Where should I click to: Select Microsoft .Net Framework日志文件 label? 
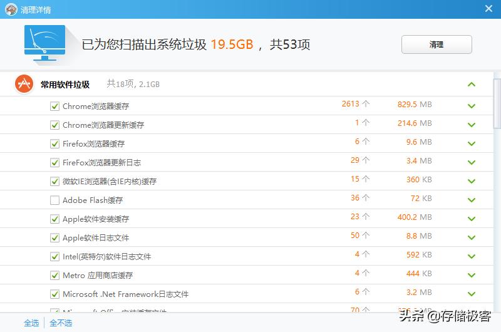(x=126, y=294)
